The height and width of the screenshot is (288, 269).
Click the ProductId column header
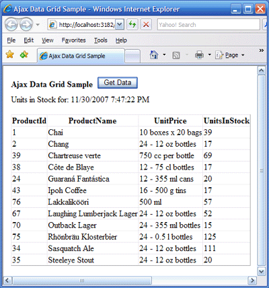(29, 120)
